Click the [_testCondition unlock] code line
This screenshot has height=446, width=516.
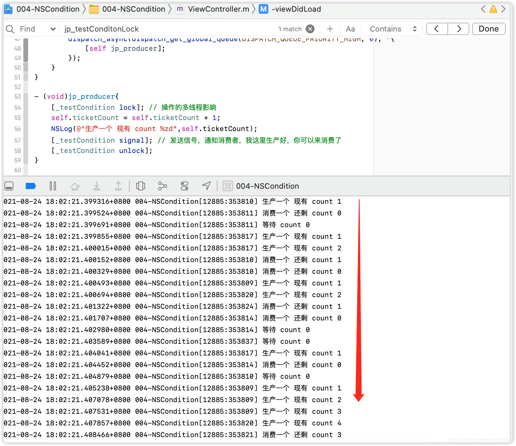click(x=102, y=151)
